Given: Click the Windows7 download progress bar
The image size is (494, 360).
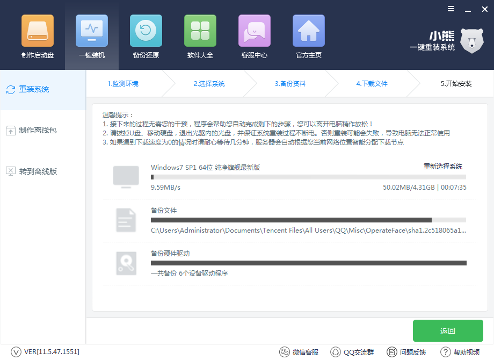Looking at the screenshot, I should click(x=308, y=177).
